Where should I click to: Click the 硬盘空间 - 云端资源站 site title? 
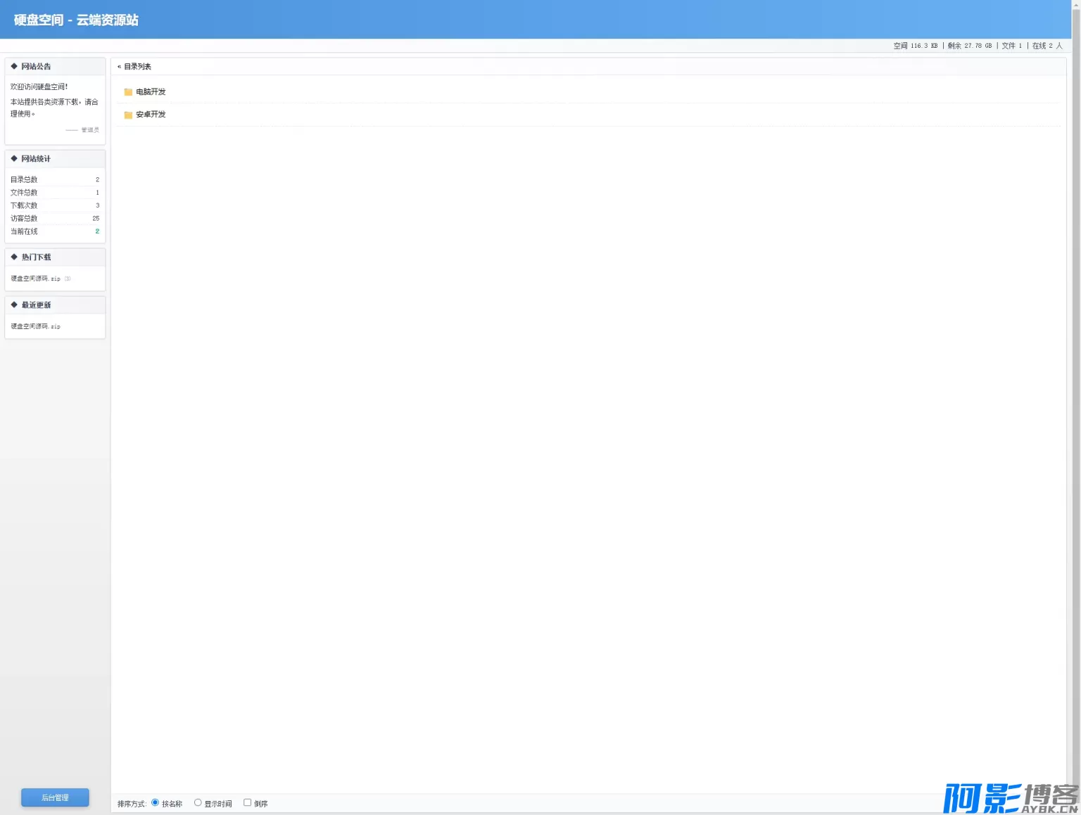(76, 20)
